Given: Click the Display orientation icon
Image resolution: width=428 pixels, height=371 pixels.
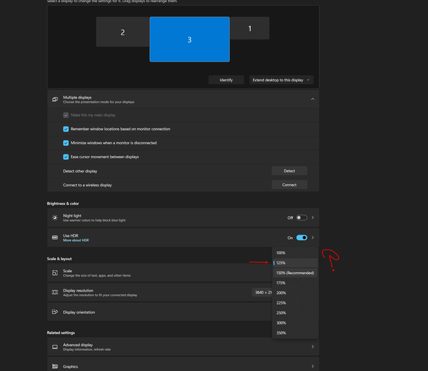Looking at the screenshot, I should (55, 312).
